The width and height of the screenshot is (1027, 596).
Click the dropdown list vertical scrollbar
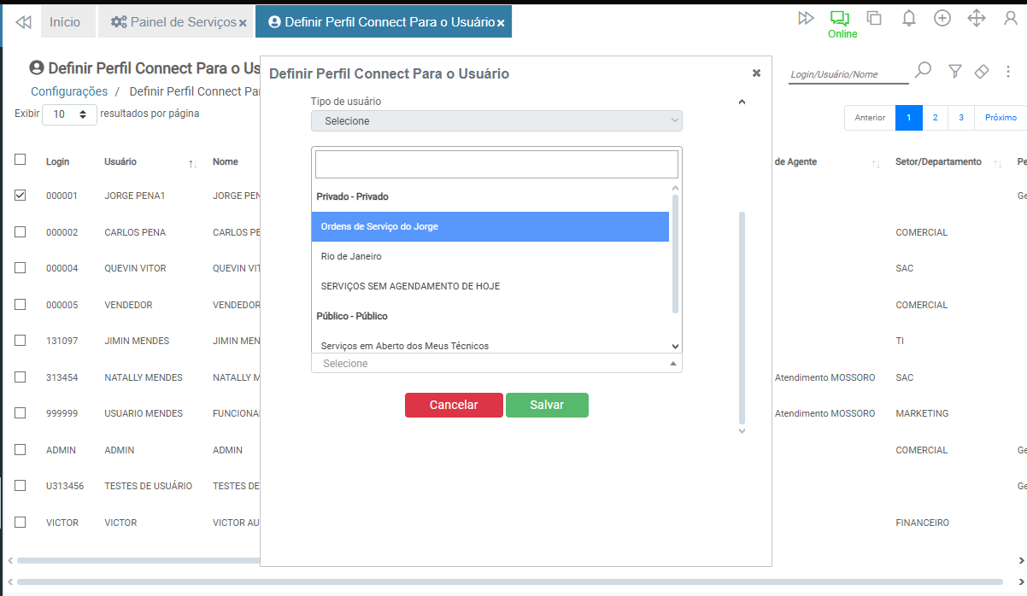tap(675, 256)
